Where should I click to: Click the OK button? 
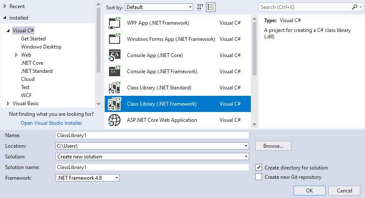pyautogui.click(x=309, y=191)
